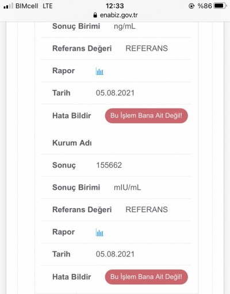Tap the first Hata Bildir label
This screenshot has width=230, height=294.
(x=72, y=116)
